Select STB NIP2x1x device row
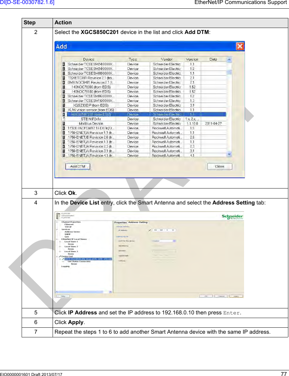The image size is (289, 376). pos(144,119)
